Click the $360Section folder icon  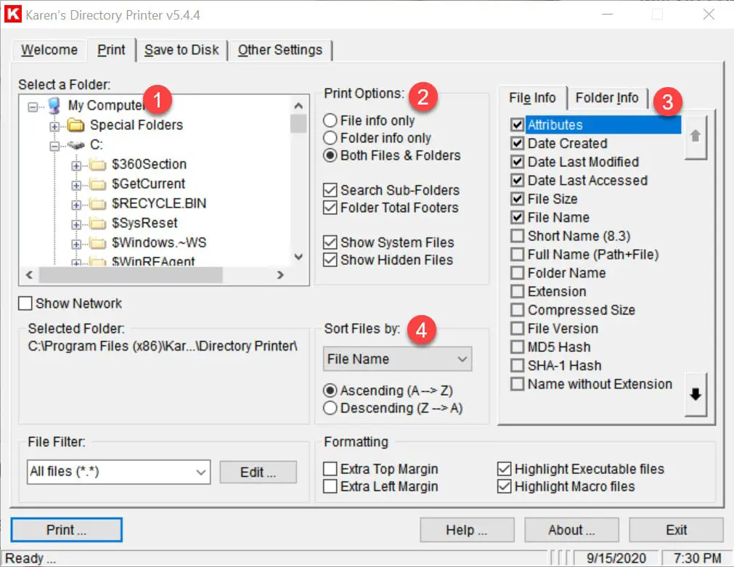(98, 165)
